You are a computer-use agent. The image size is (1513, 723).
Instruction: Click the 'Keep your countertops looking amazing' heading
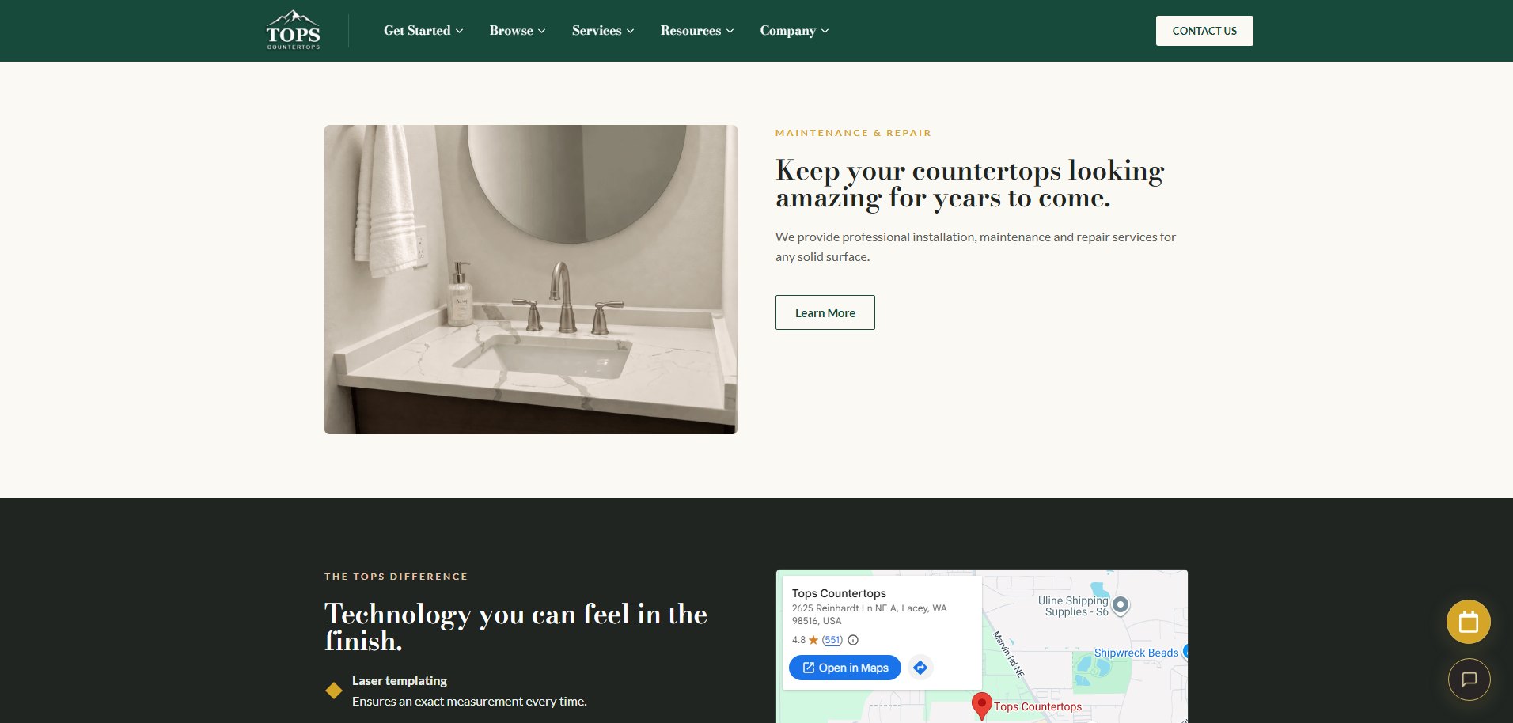pyautogui.click(x=970, y=184)
